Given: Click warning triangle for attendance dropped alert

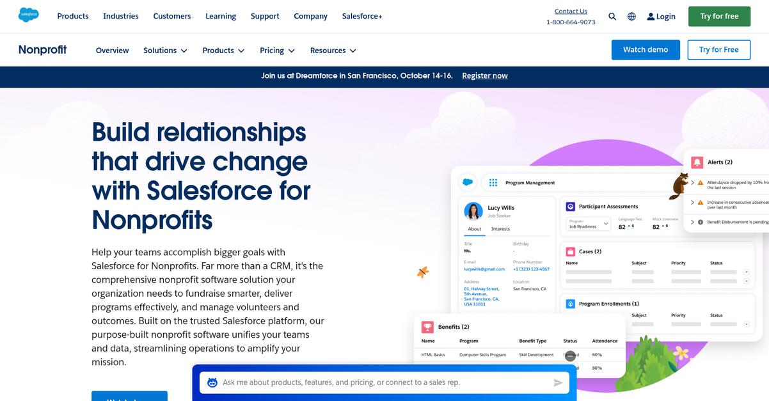Looking at the screenshot, I should (701, 183).
